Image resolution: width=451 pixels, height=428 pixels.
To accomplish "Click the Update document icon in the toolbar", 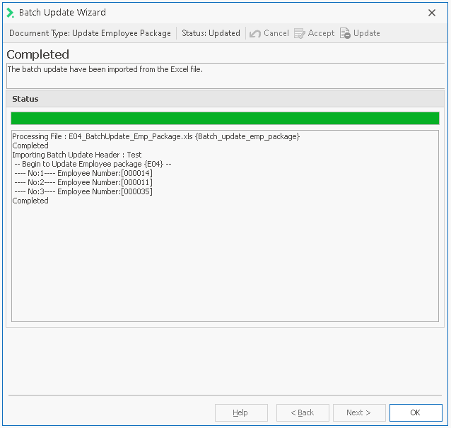I will pos(345,33).
